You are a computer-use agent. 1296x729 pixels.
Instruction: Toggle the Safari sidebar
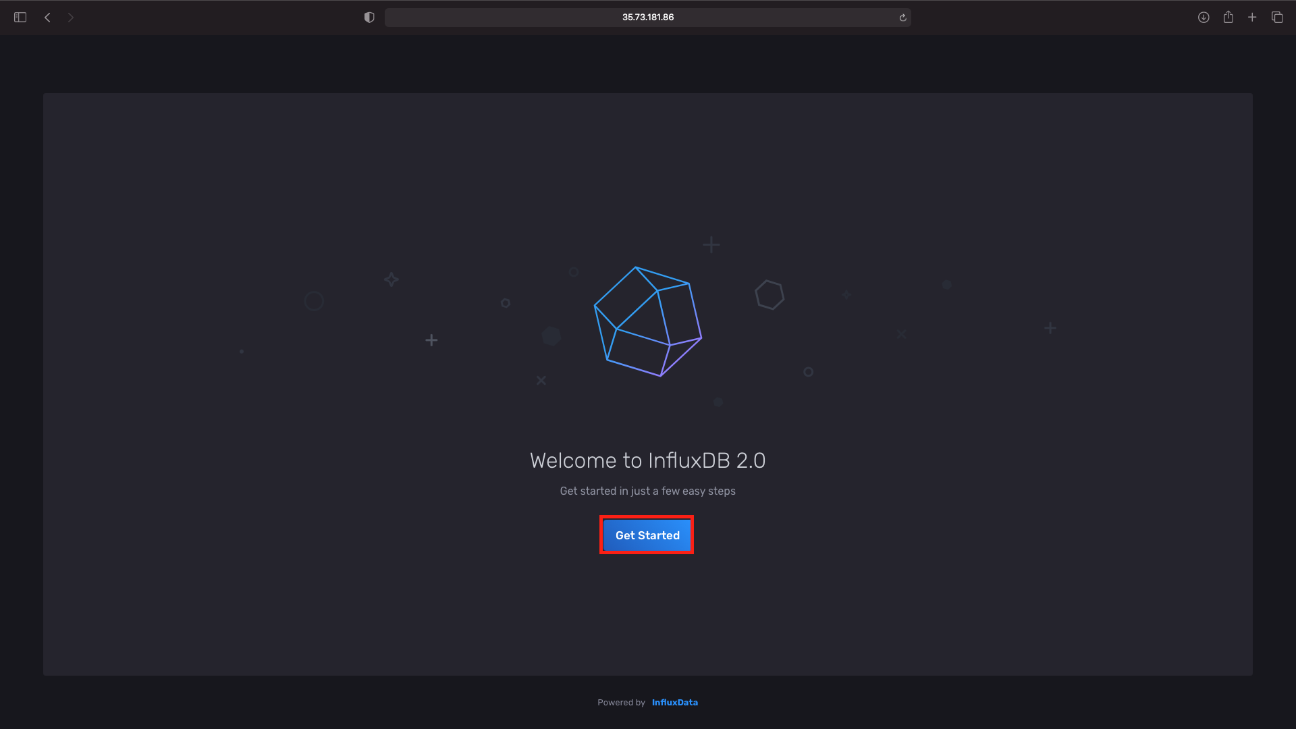[x=20, y=18]
